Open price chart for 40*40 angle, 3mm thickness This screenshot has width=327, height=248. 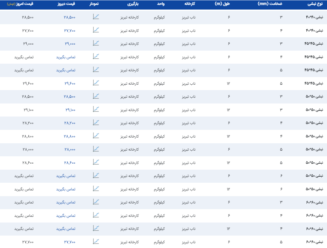pyautogui.click(x=96, y=17)
